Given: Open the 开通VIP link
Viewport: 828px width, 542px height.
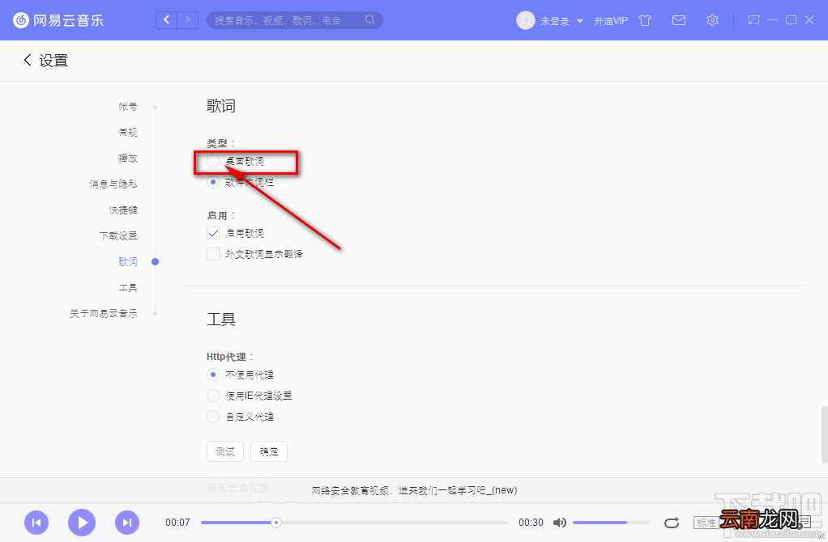Looking at the screenshot, I should click(610, 21).
